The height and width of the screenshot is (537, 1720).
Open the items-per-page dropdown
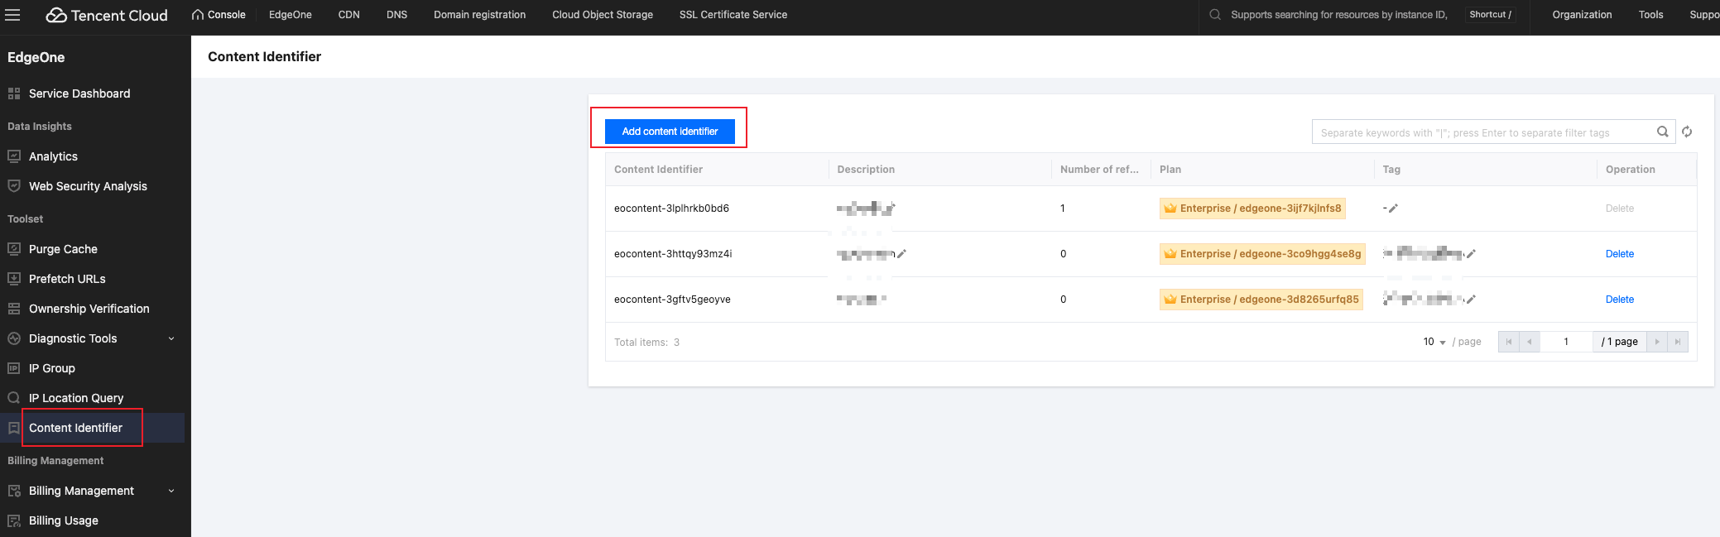click(x=1434, y=342)
